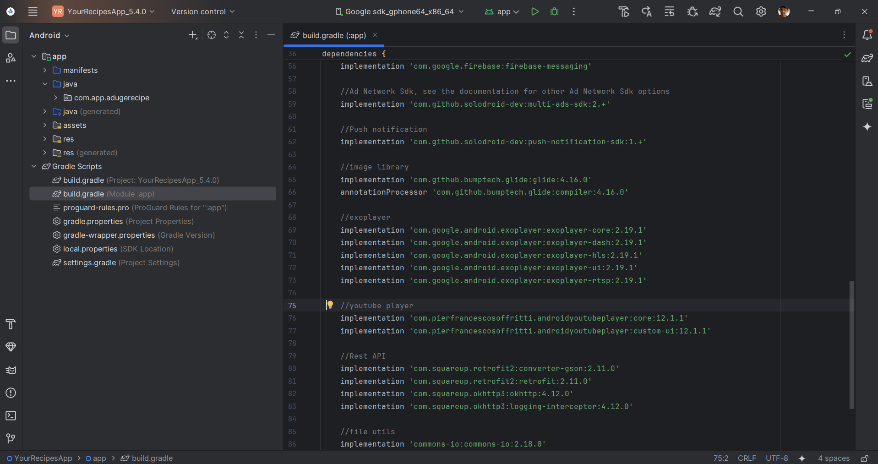Add new item with plus in the project panel
This screenshot has height=464, width=878.
(x=193, y=35)
